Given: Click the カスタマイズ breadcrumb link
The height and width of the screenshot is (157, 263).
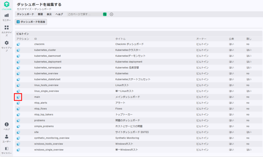Looking at the screenshot, I should 24,9.
